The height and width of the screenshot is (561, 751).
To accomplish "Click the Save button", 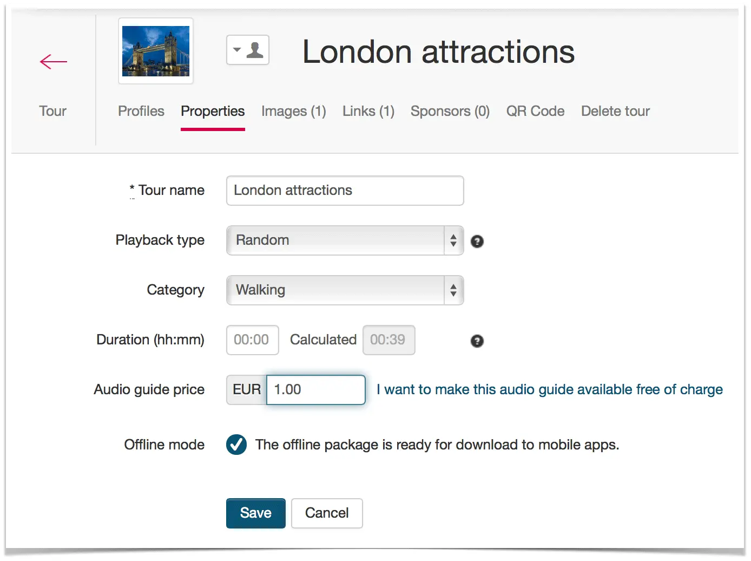I will 256,513.
